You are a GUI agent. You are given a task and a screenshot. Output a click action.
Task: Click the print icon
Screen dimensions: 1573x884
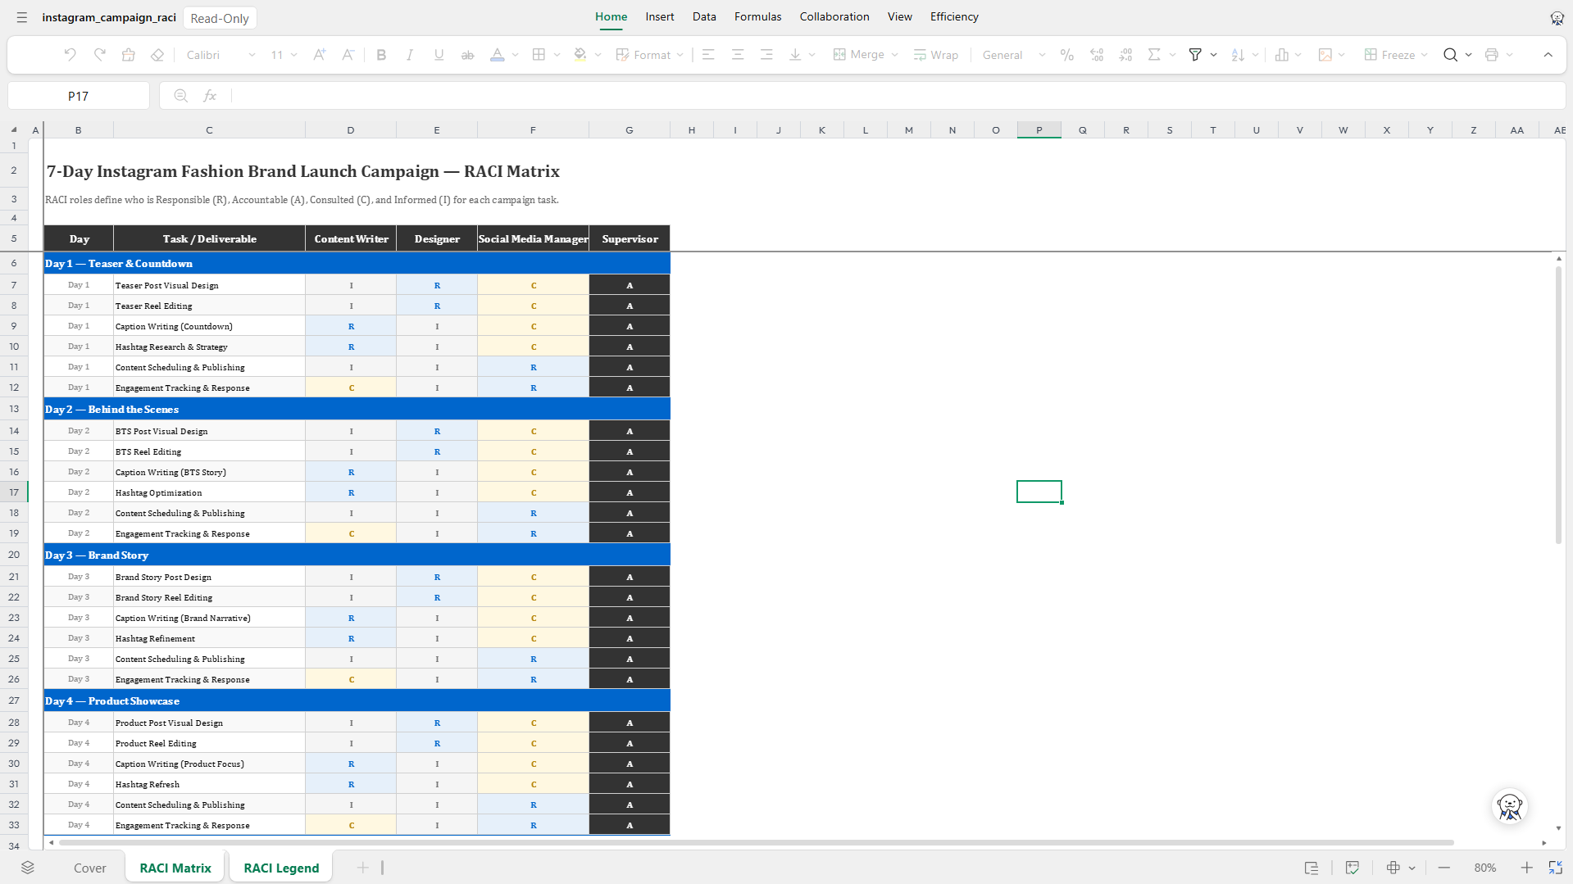(1491, 55)
